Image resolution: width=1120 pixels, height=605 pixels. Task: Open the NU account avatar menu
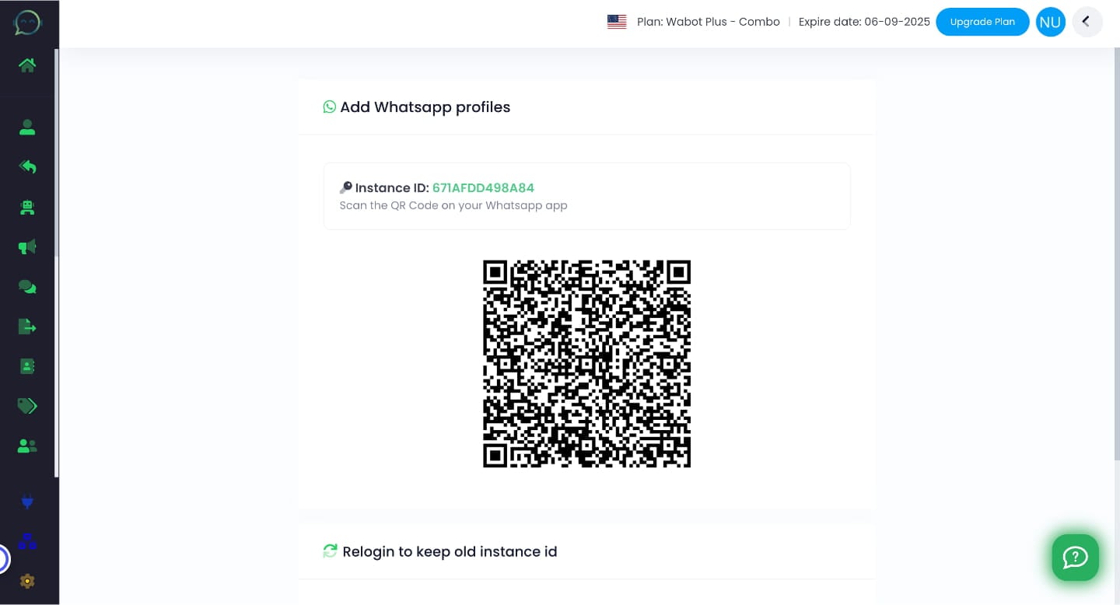tap(1051, 22)
